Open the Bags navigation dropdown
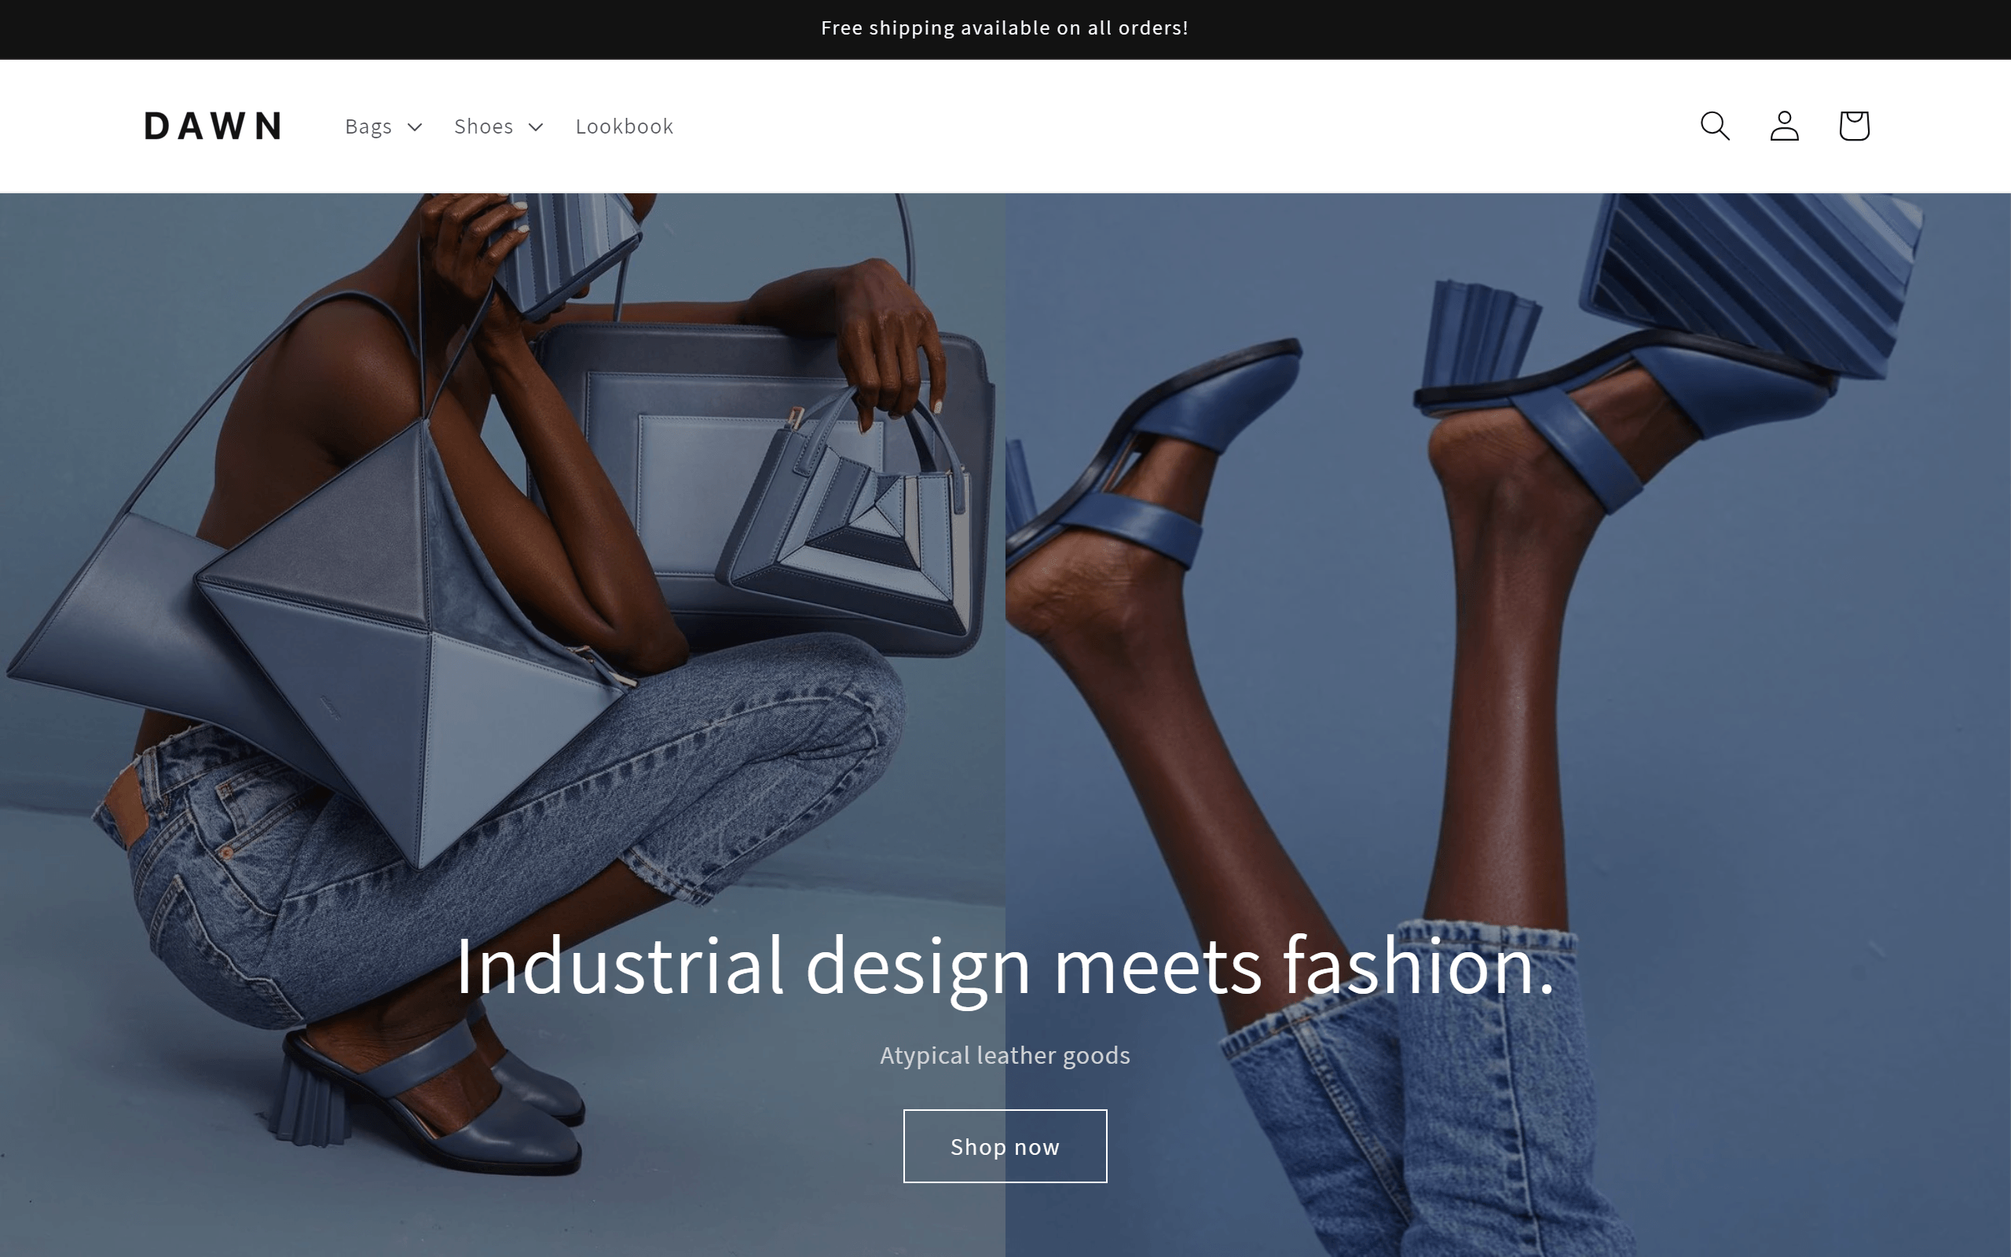 coord(383,126)
